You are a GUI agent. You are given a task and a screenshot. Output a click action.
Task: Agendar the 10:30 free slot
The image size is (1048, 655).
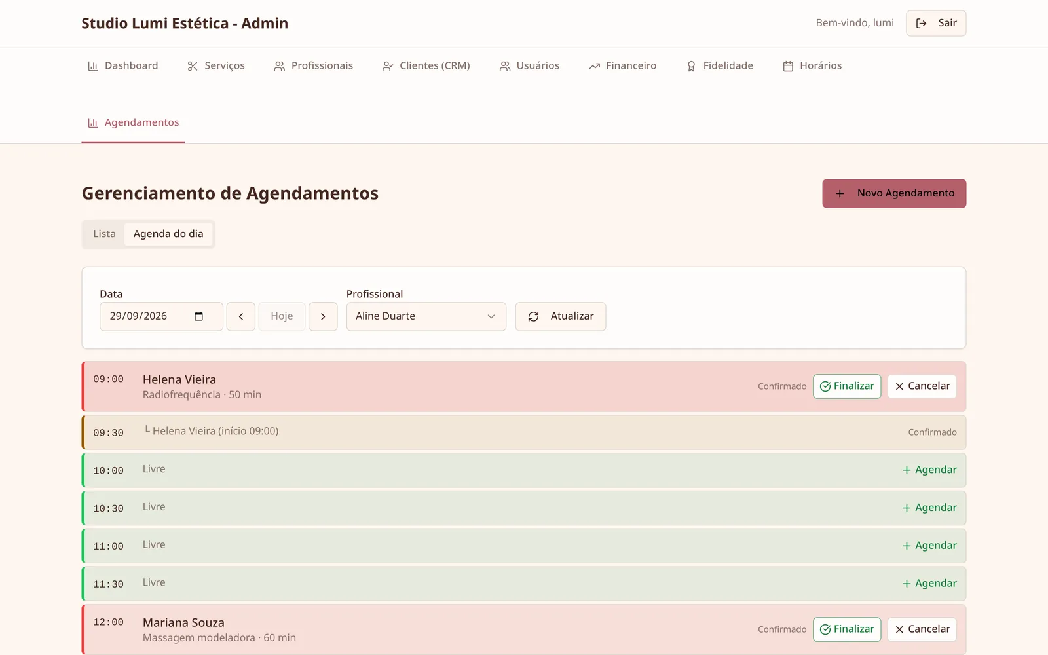[x=929, y=508]
